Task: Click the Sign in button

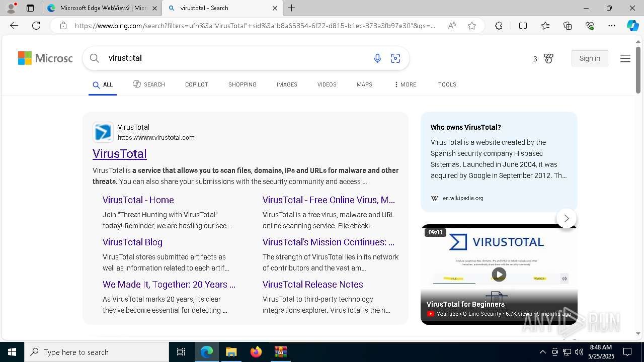Action: point(590,58)
